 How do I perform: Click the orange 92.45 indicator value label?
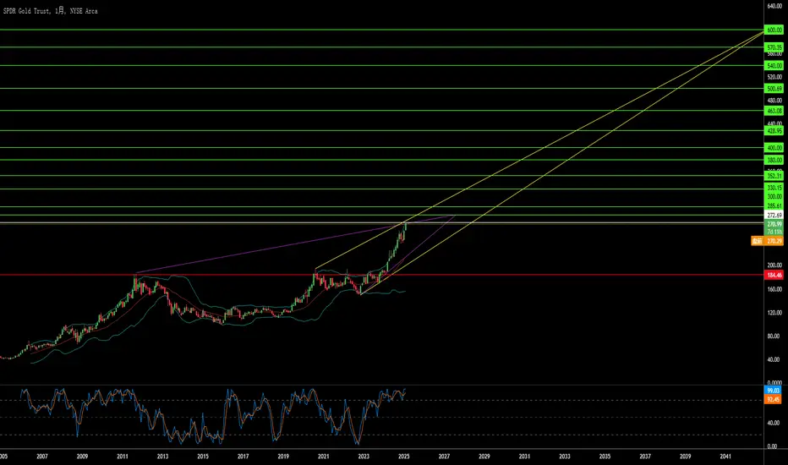(773, 400)
